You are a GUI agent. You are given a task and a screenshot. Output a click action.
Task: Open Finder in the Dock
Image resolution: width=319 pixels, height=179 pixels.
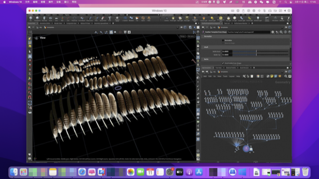tap(14, 172)
